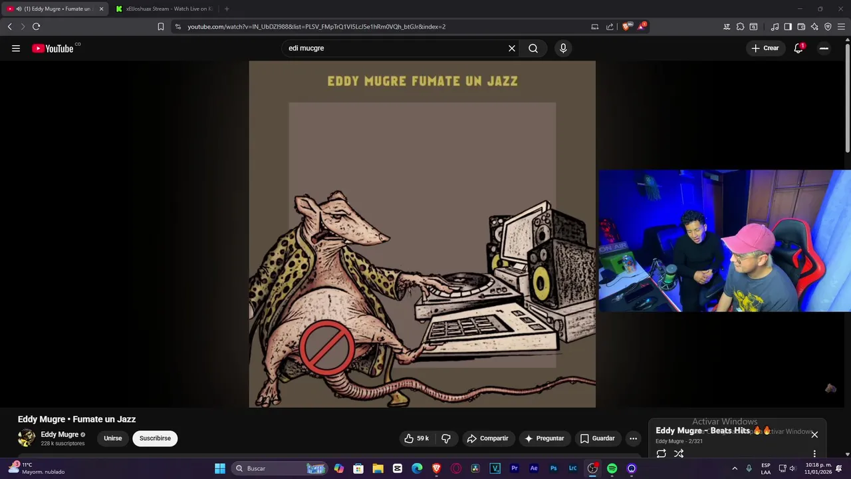Open the Brave Wallet icon
This screenshot has width=851, height=479.
tap(801, 27)
